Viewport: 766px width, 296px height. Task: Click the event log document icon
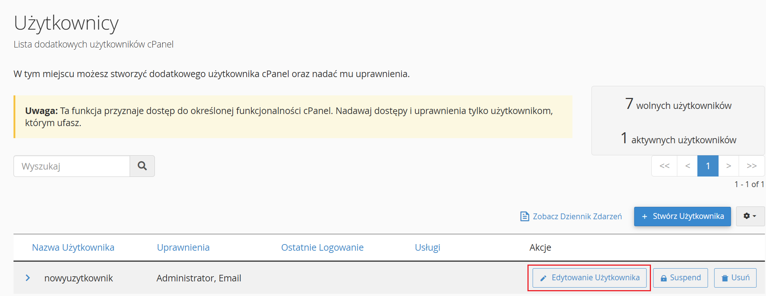coord(524,216)
